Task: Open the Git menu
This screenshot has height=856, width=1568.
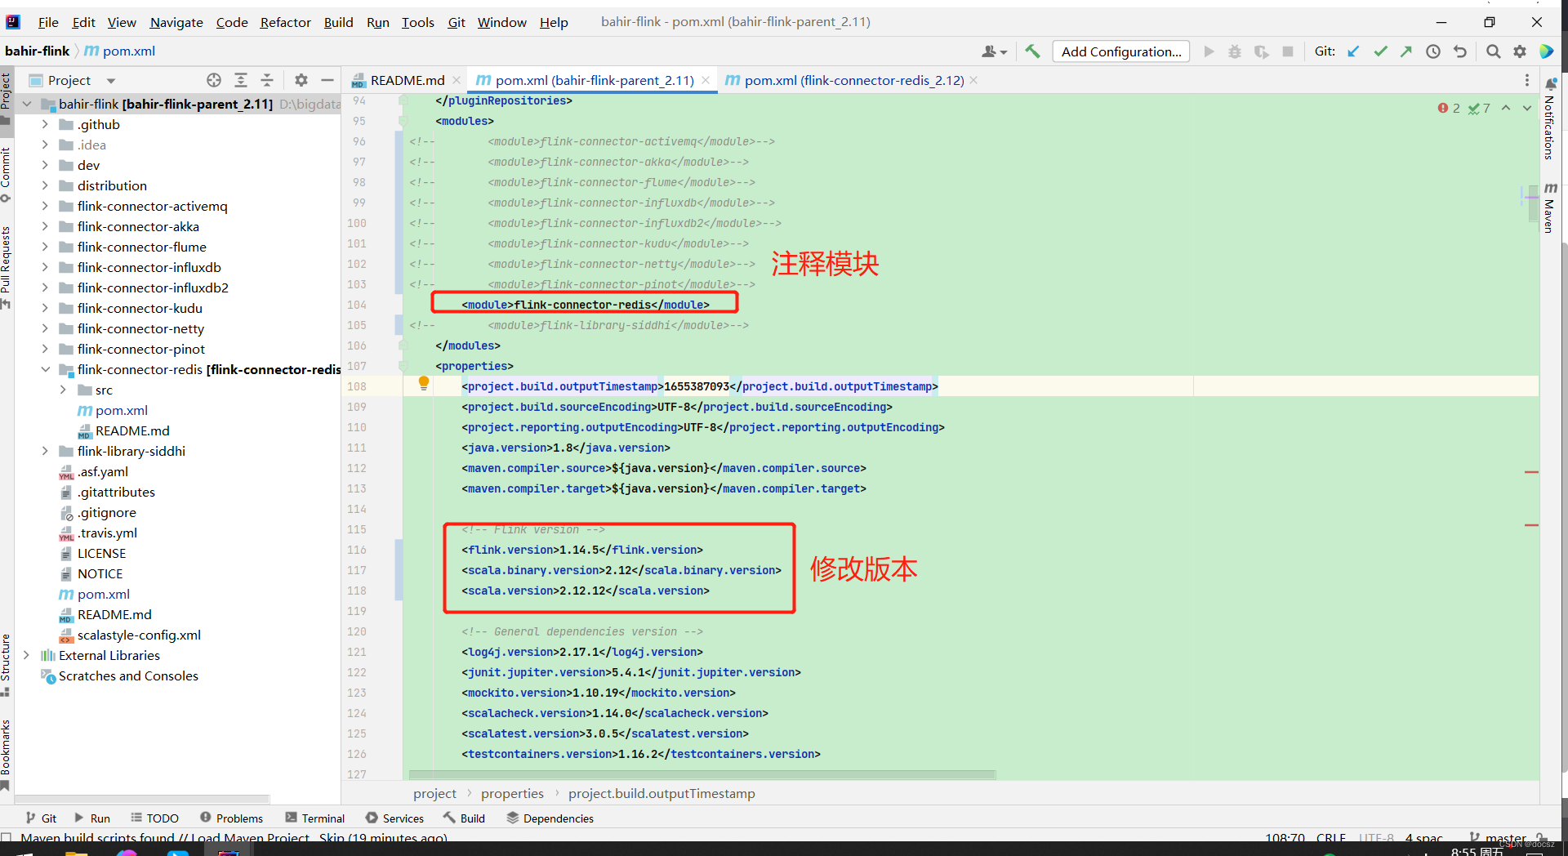Action: [457, 22]
